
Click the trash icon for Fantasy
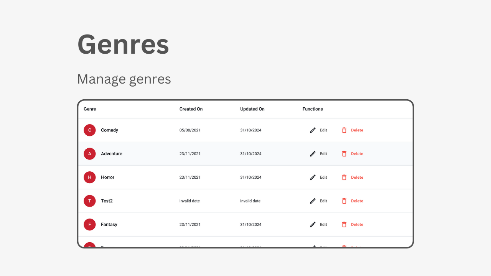point(344,225)
